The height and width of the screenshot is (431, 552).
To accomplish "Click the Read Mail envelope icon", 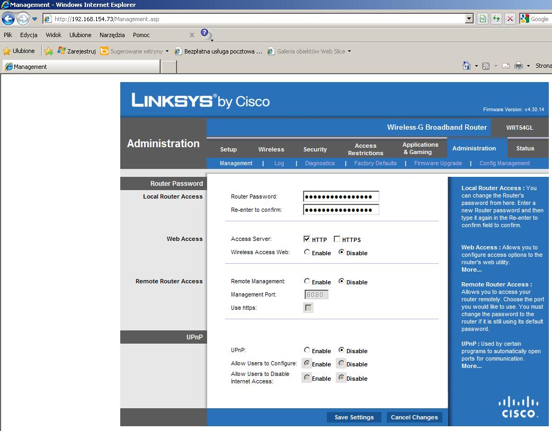I will 506,66.
